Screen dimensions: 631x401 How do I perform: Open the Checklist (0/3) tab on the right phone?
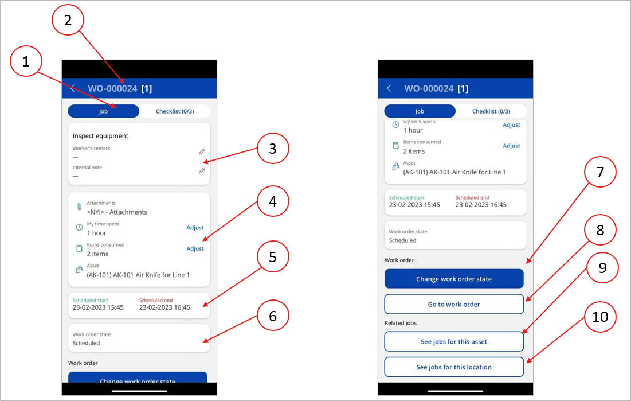tap(491, 111)
